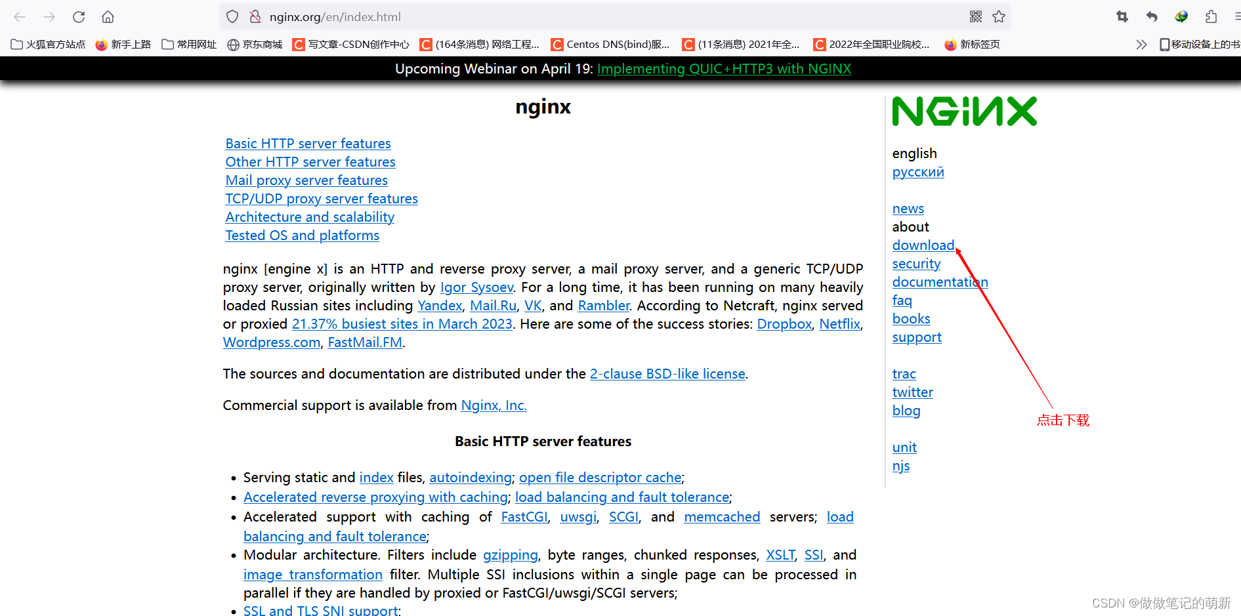Open the download link in sidebar

tap(923, 245)
